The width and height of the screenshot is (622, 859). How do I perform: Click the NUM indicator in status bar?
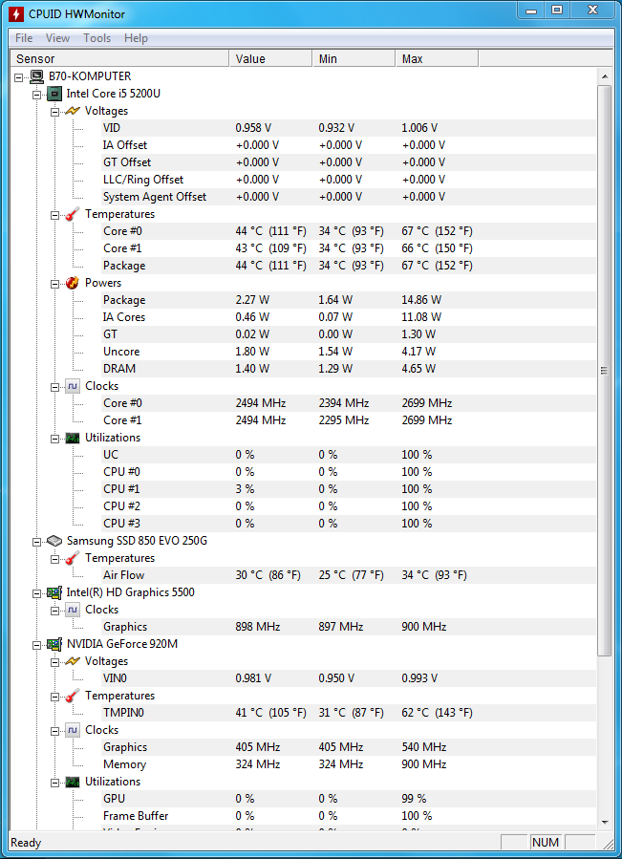click(x=546, y=843)
